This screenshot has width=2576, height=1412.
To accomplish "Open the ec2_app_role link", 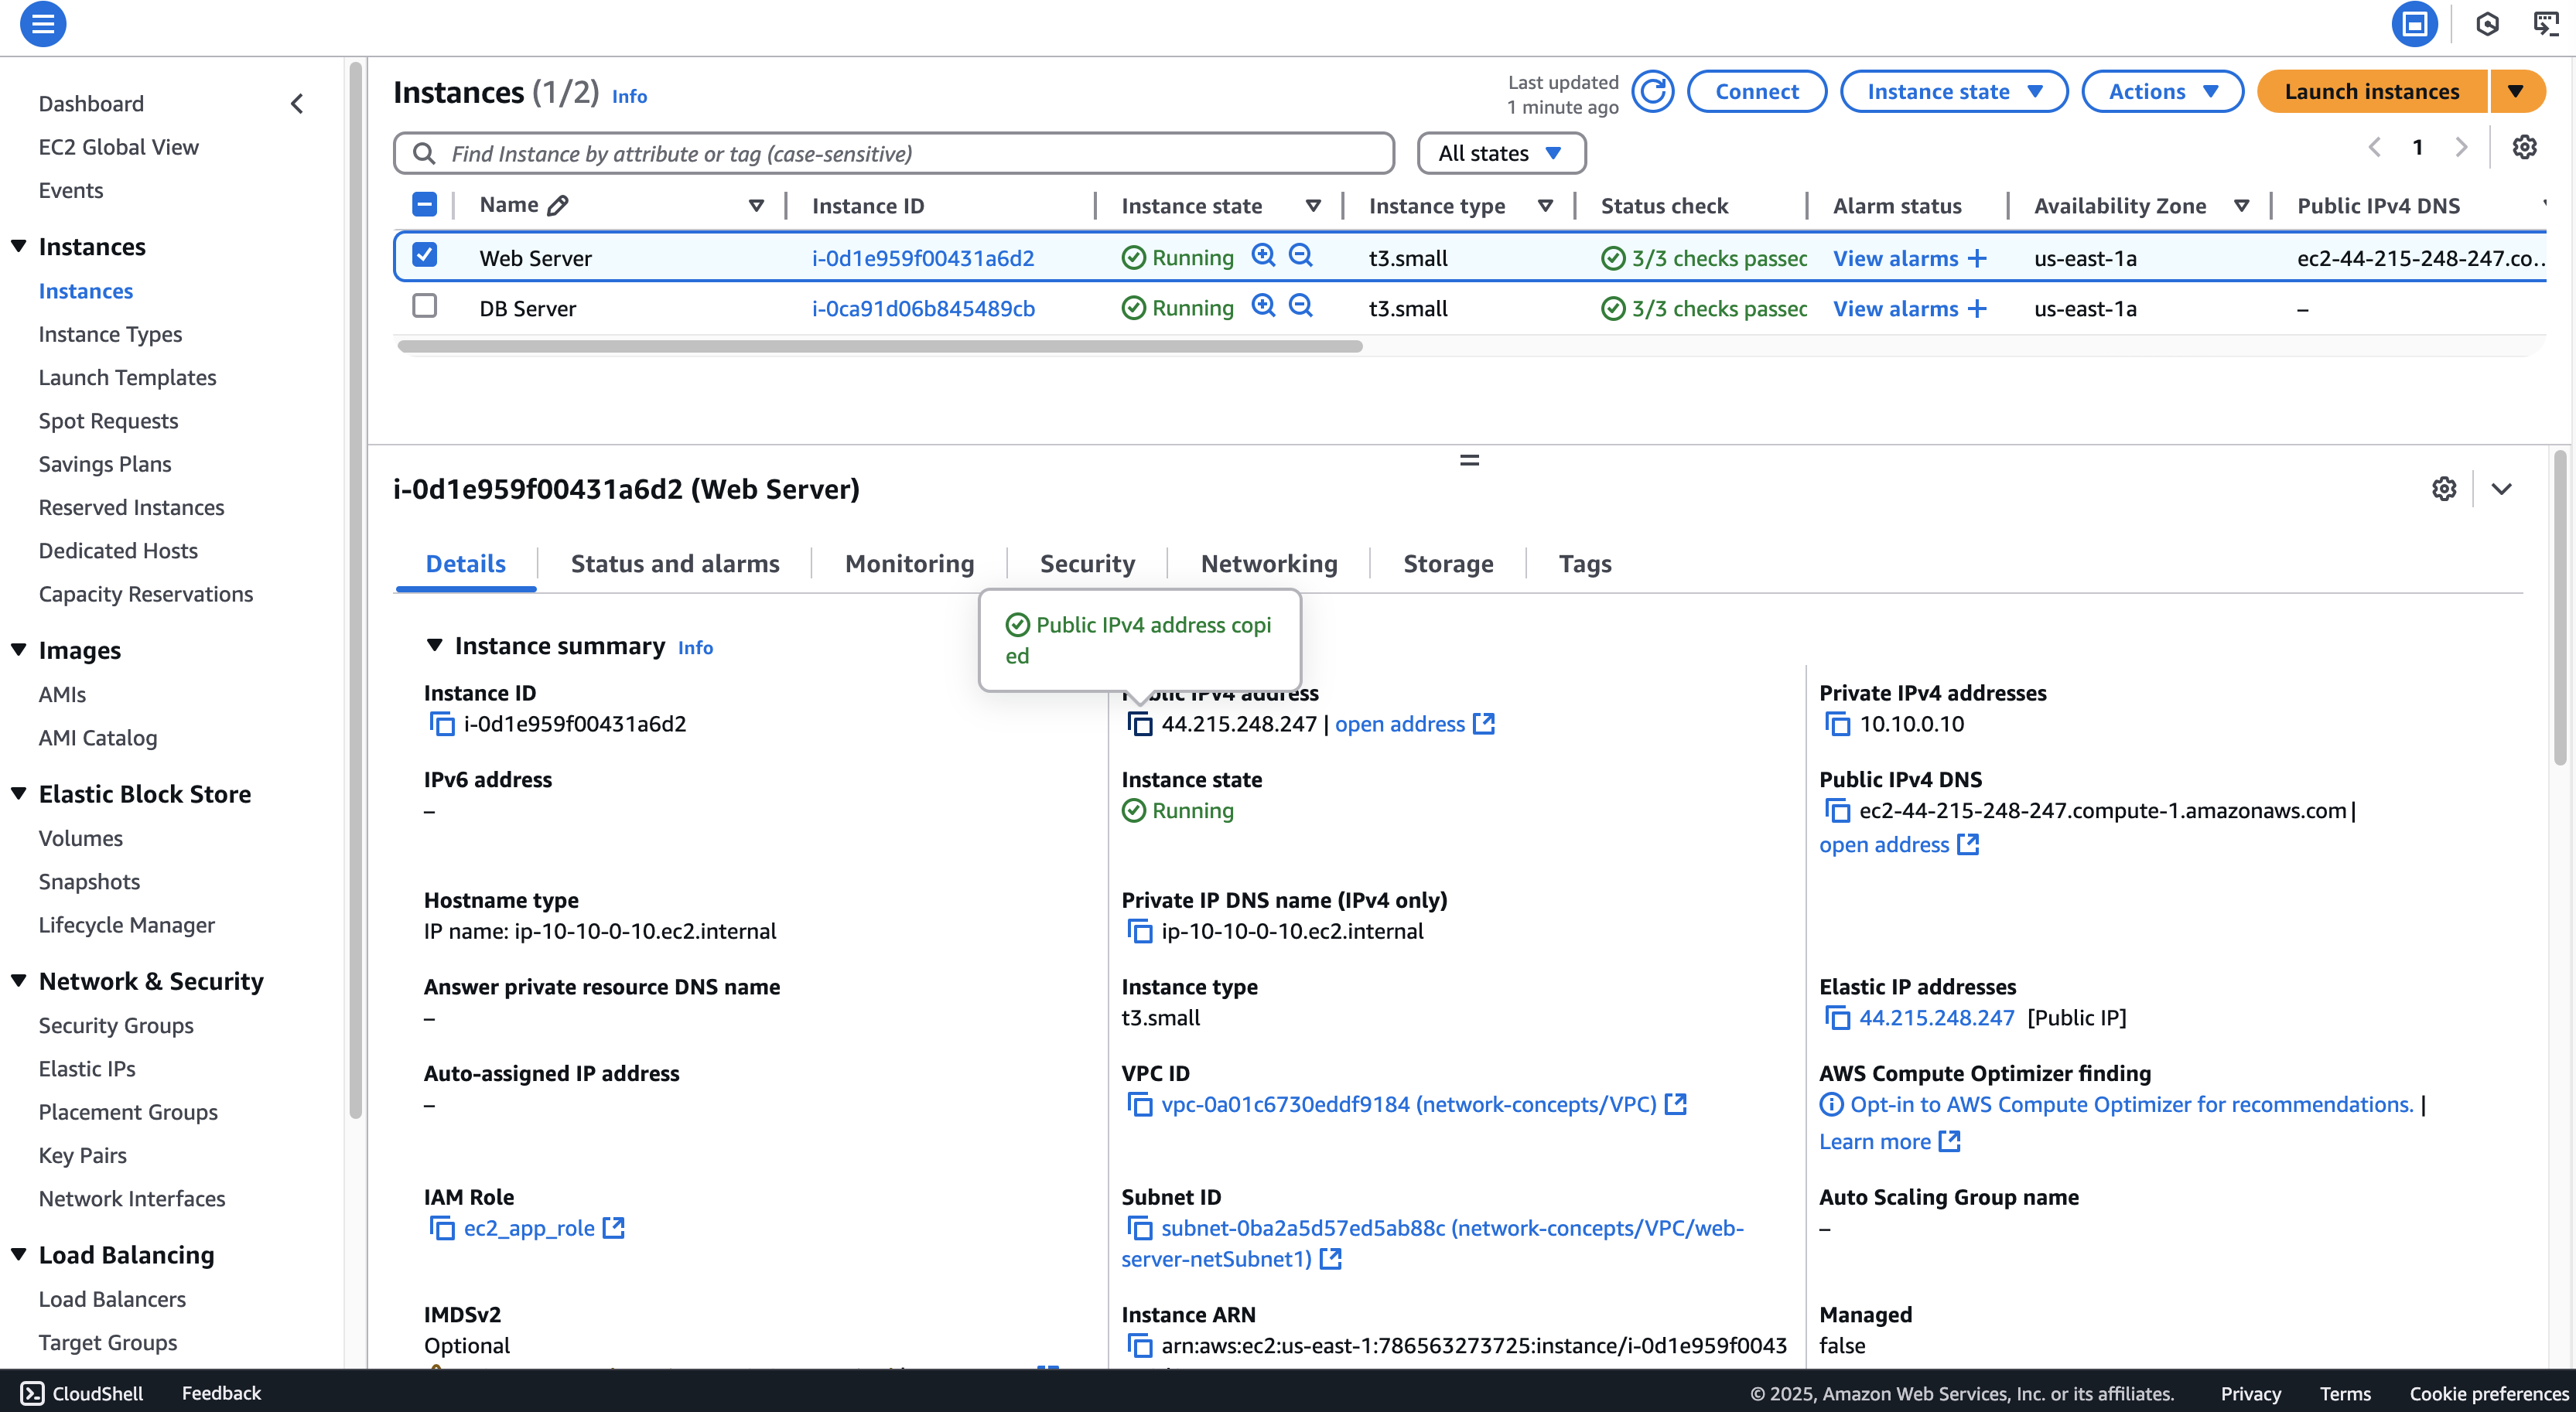I will (544, 1228).
